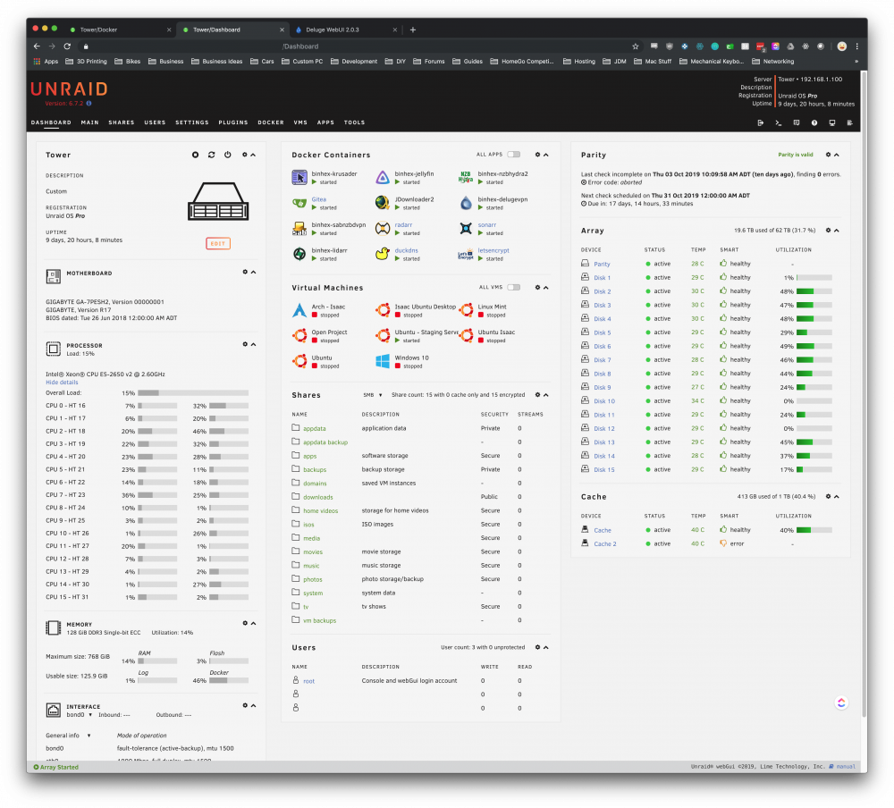Collapse the Motherboard section
The height and width of the screenshot is (808, 894).
pos(254,272)
